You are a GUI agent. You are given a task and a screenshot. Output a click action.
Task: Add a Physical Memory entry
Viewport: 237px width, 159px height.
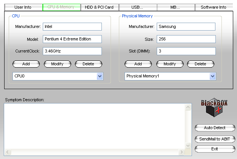pos(138,64)
